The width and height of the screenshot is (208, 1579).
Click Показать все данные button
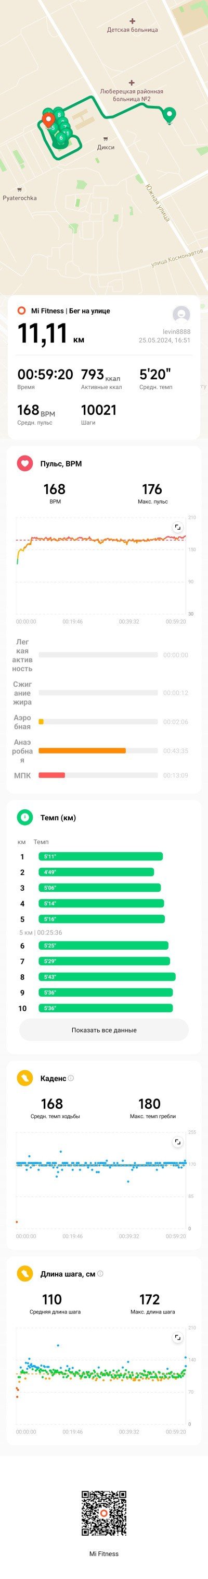[x=103, y=1030]
